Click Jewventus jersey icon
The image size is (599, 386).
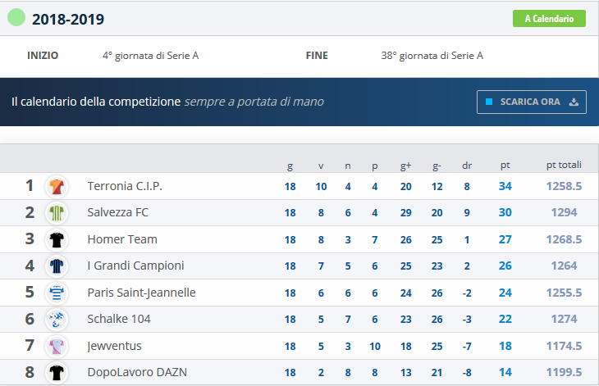[x=57, y=347]
